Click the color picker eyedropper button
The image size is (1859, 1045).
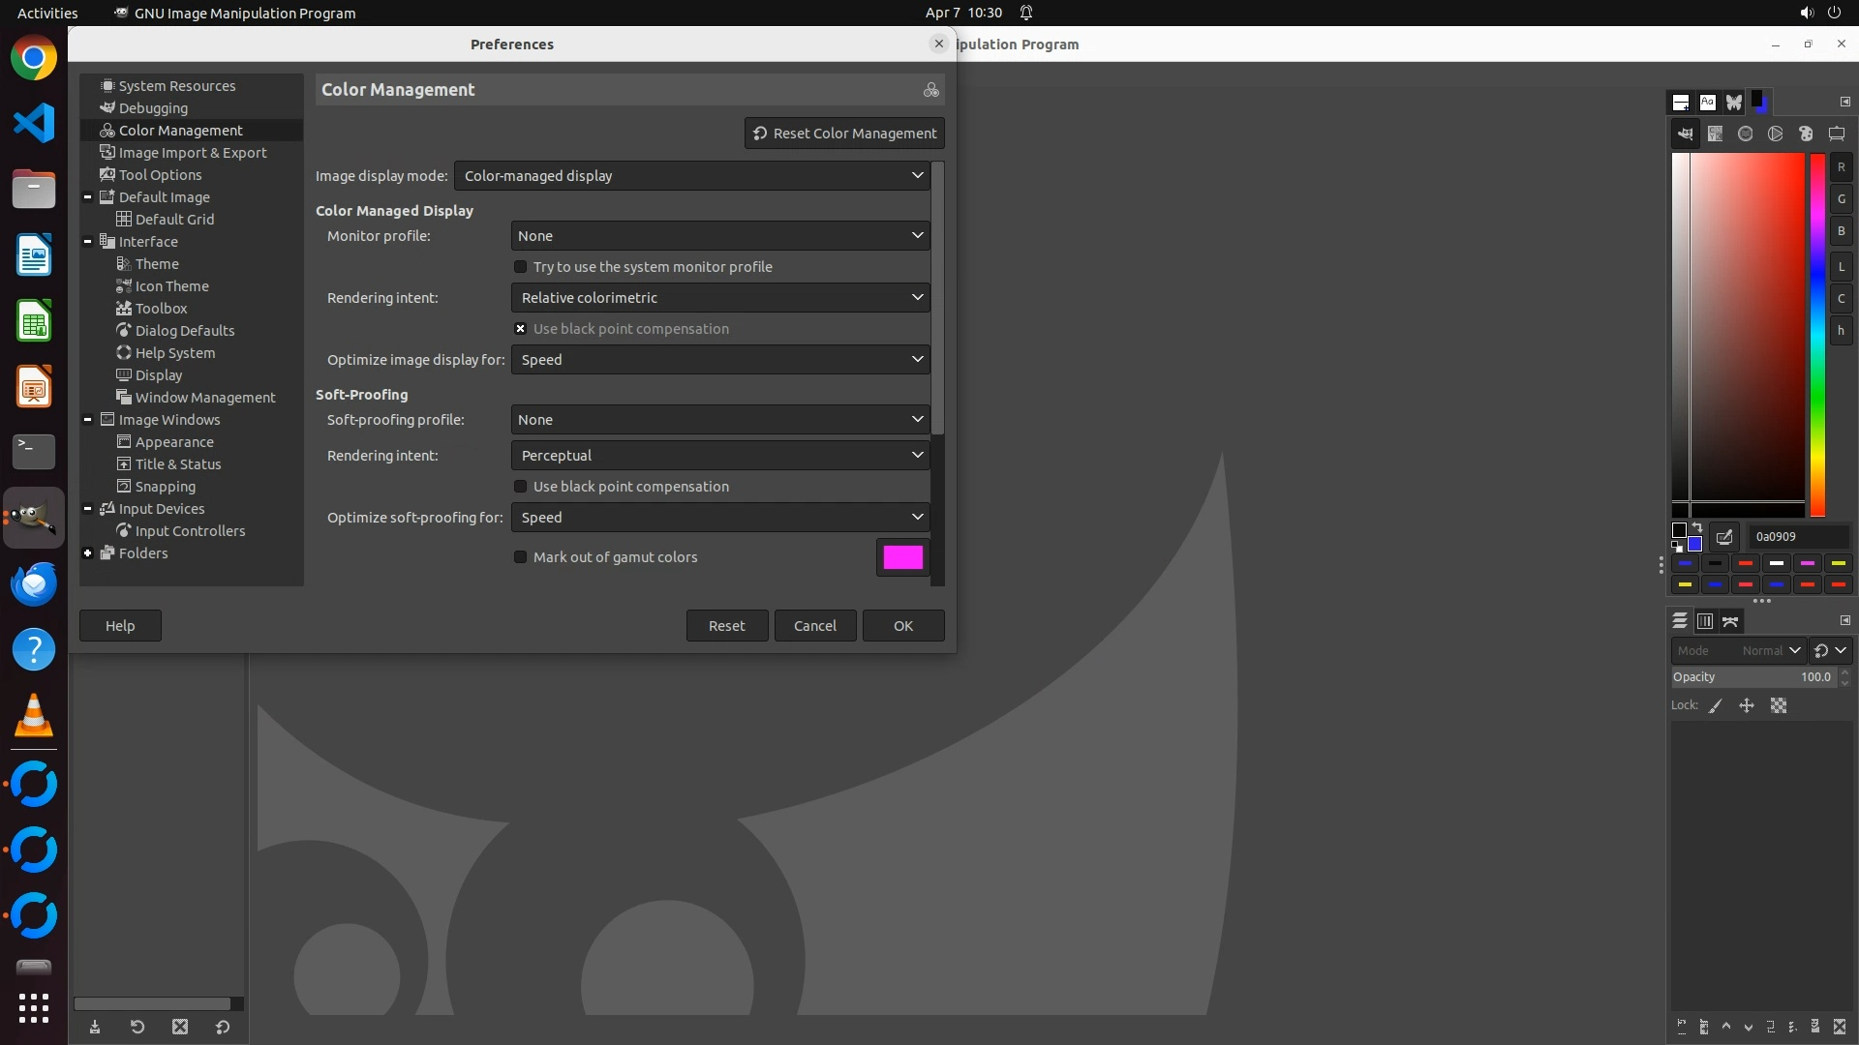tap(1724, 536)
